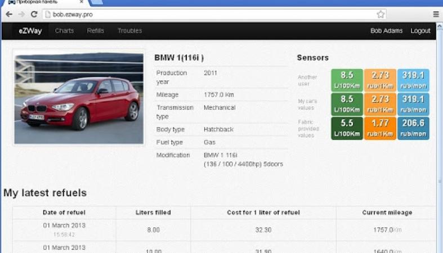Click the Production year value 2011

coord(210,73)
